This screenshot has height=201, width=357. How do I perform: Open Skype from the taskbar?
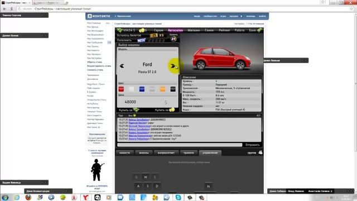[x=178, y=197]
